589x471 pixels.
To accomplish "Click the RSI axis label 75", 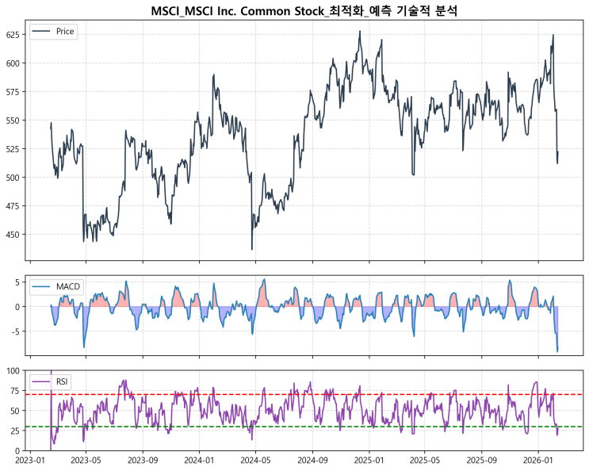I will 15,391.
